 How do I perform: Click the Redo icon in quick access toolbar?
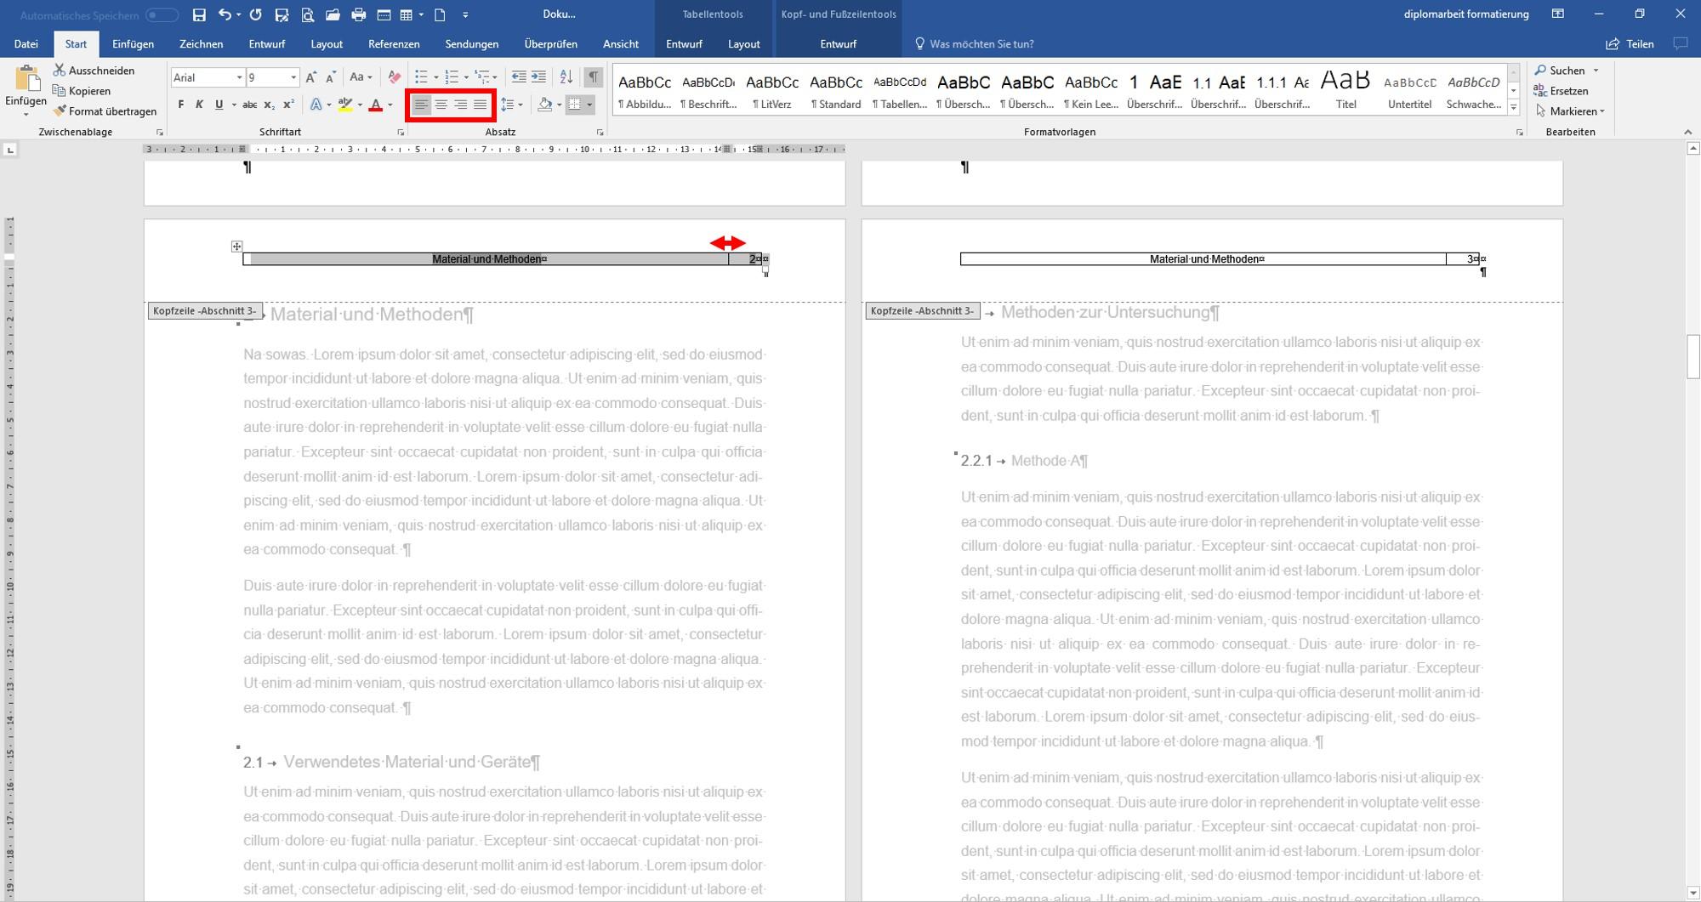[255, 14]
